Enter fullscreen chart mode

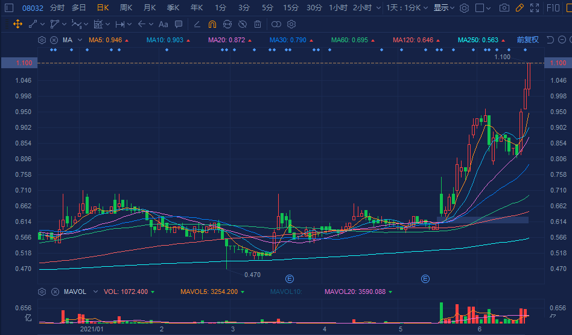tap(534, 8)
